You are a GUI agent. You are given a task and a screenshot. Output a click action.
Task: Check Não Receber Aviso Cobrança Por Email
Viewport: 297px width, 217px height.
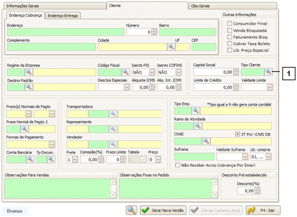(x=178, y=166)
